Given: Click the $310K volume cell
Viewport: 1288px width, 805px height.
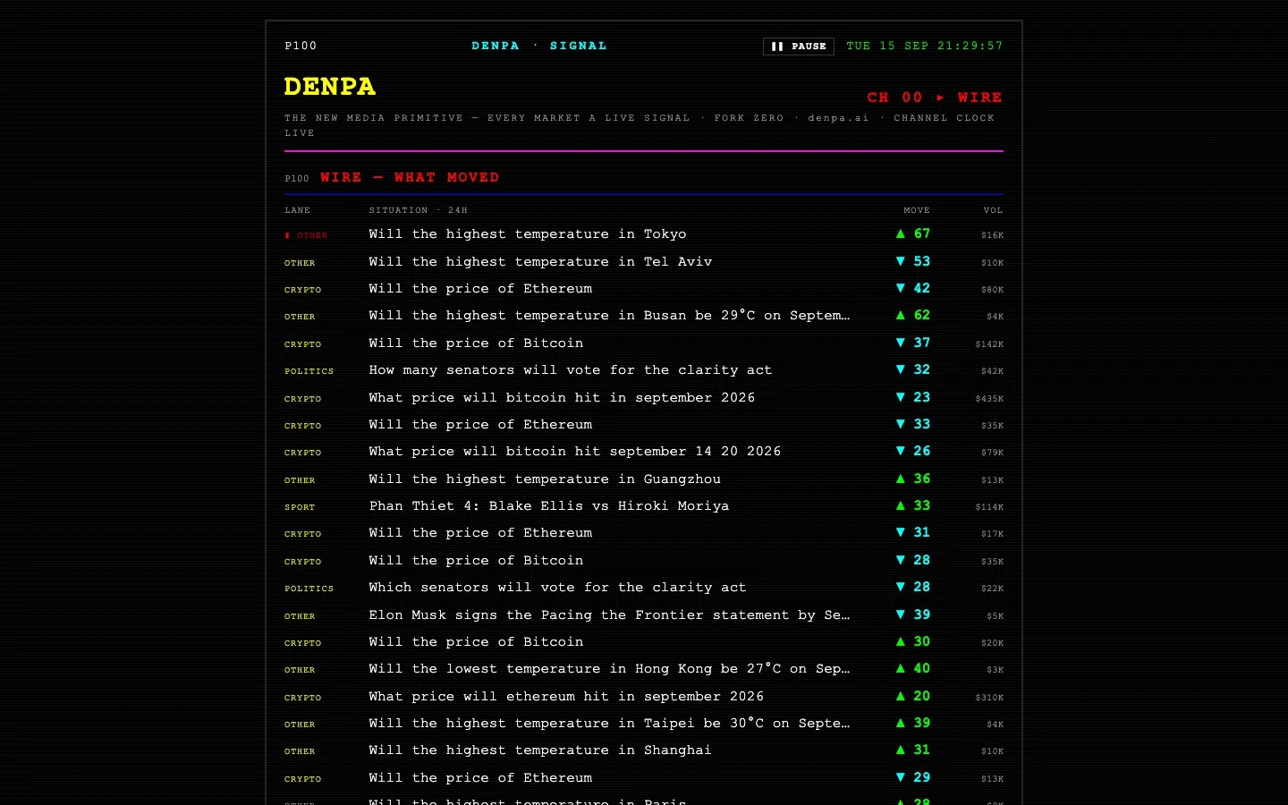Looking at the screenshot, I should pos(989,698).
